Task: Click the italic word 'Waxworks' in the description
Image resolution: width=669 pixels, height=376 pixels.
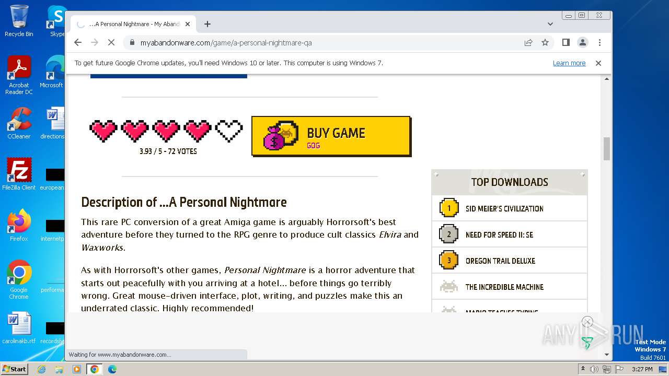Action: click(x=102, y=248)
